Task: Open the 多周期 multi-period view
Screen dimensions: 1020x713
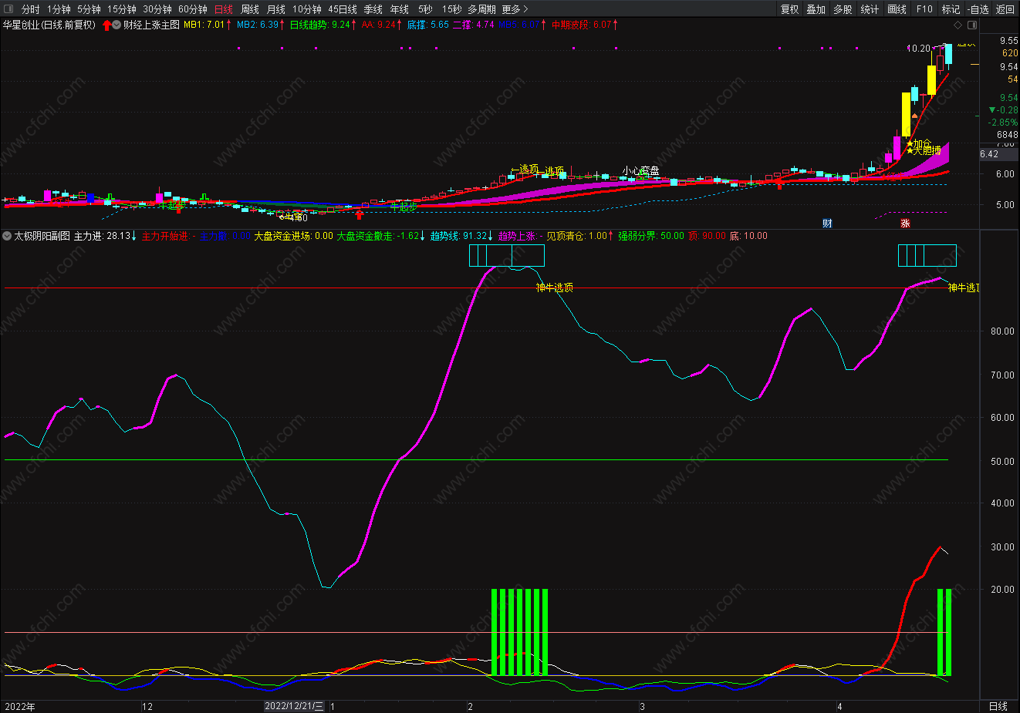Action: click(481, 9)
